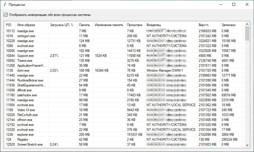Click the Загрузка ЦП, % column header
The width and height of the screenshot is (254, 152).
[x=61, y=25]
